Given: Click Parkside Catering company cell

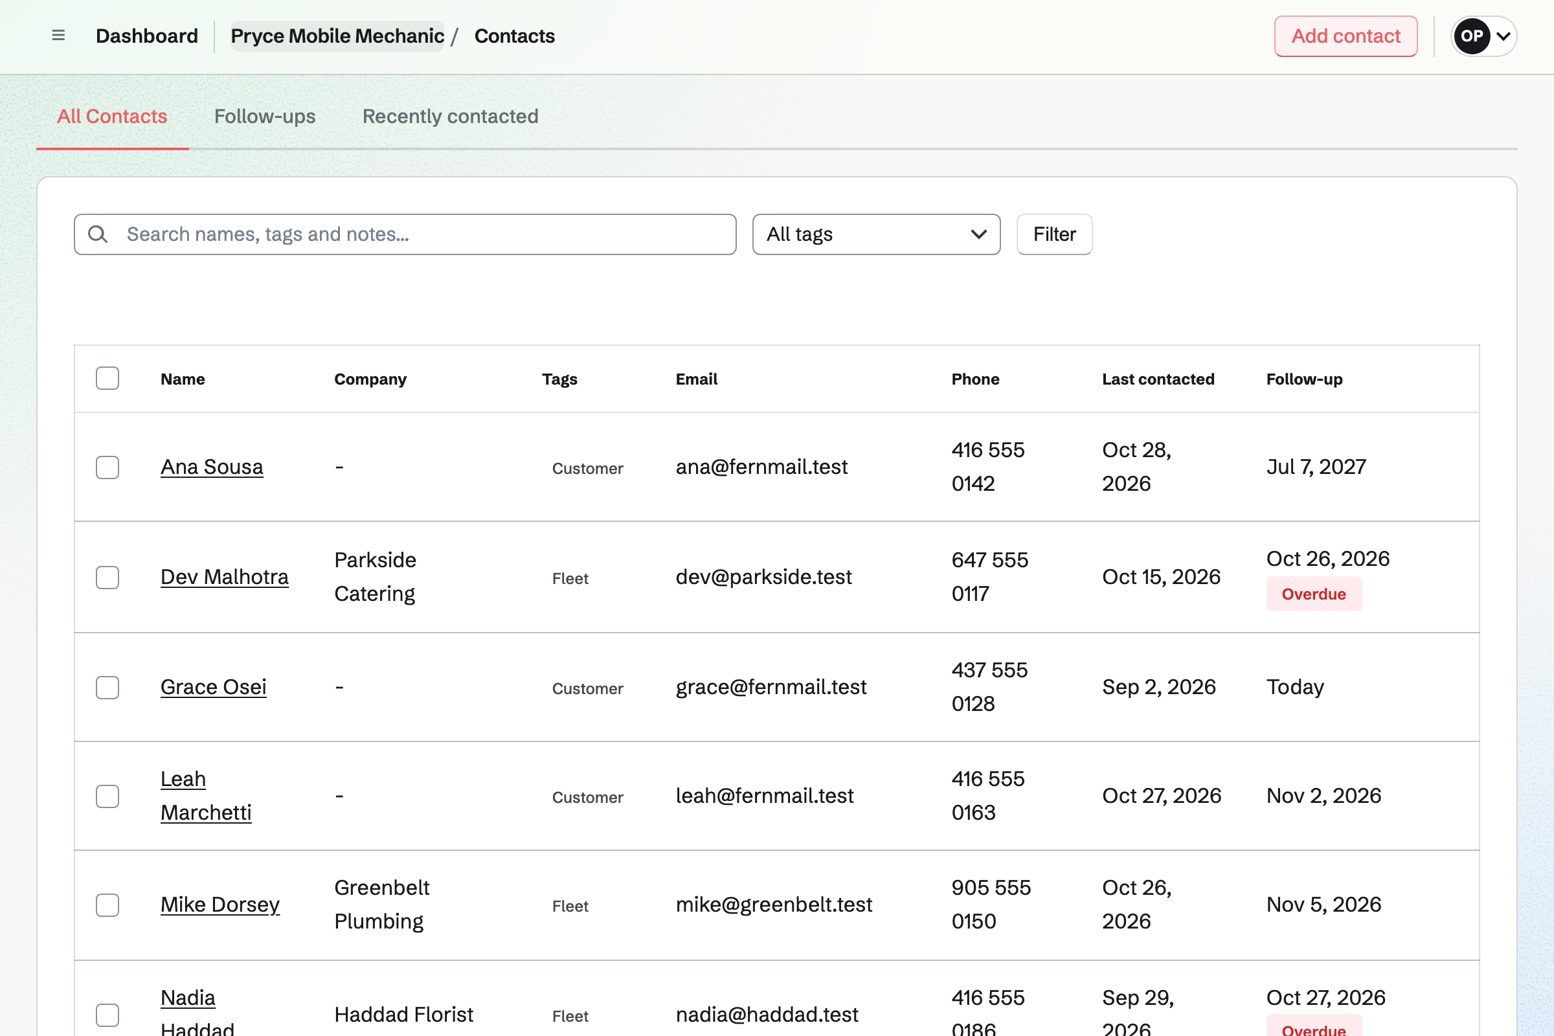Looking at the screenshot, I should [x=376, y=577].
